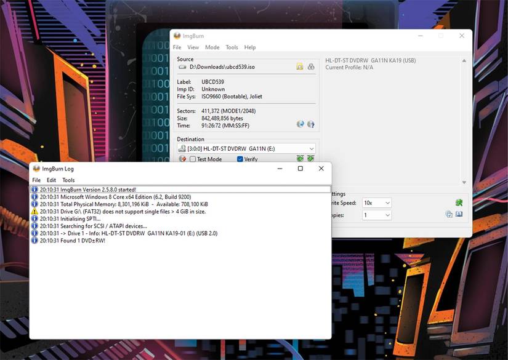Select the 'ImgBurn Version 2.5.8.0 started!' log line
The height and width of the screenshot is (360, 508).
coord(180,190)
